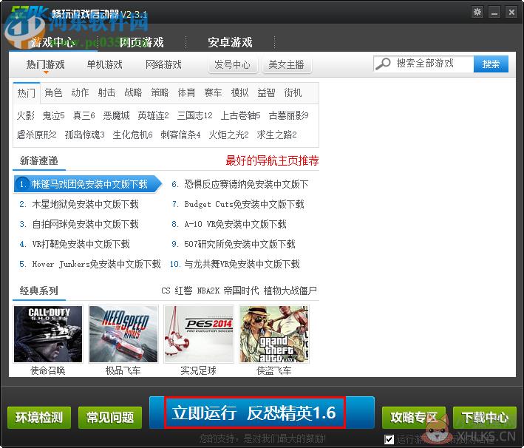Open 木星地狱免安装中文版下载 entry

[x=85, y=204]
